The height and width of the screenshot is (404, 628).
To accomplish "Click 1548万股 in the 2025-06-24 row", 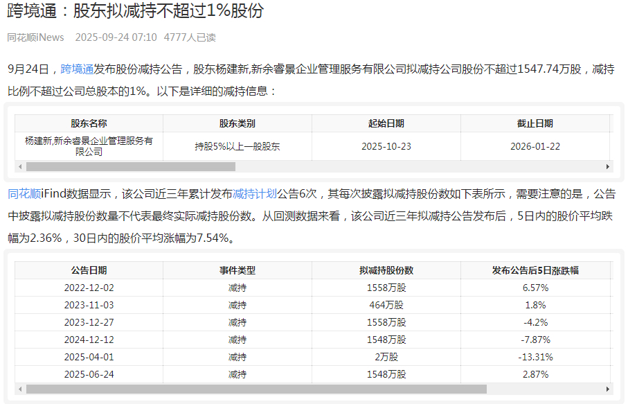I will (x=386, y=374).
